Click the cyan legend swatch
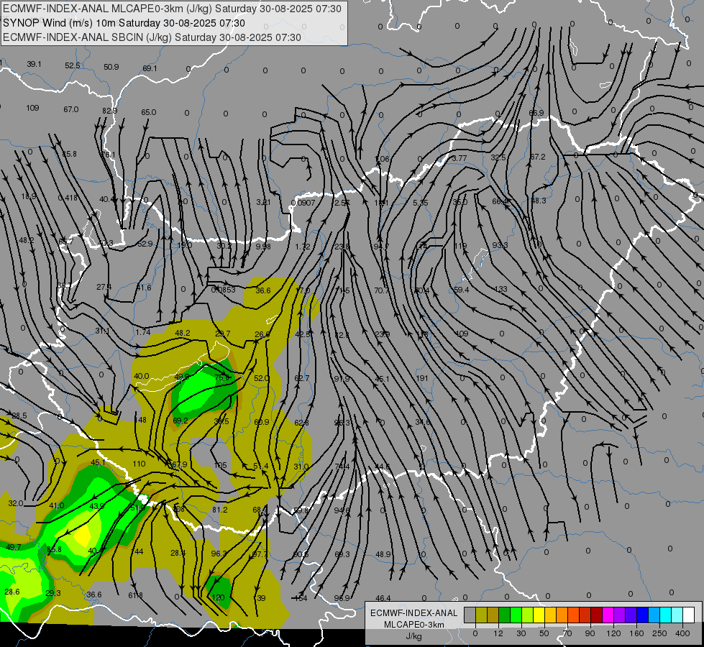The image size is (704, 647). pos(665,615)
